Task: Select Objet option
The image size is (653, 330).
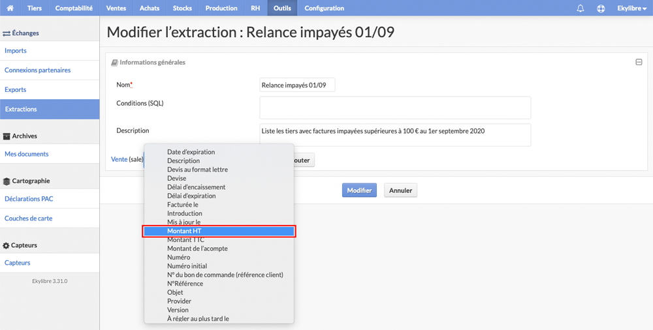Action: [x=219, y=292]
